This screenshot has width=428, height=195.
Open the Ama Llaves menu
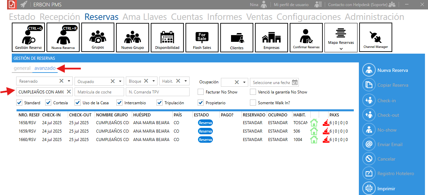[x=145, y=17]
